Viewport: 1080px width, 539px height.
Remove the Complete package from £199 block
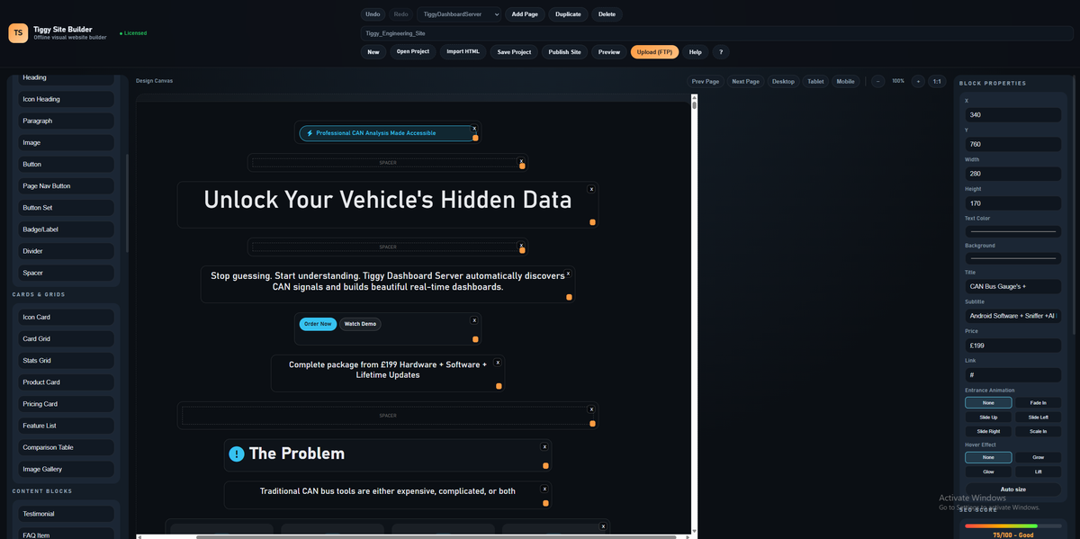click(x=498, y=362)
